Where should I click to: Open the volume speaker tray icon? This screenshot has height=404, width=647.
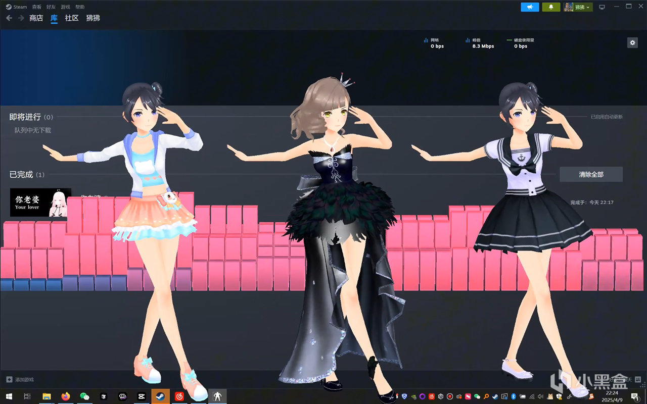click(x=540, y=396)
